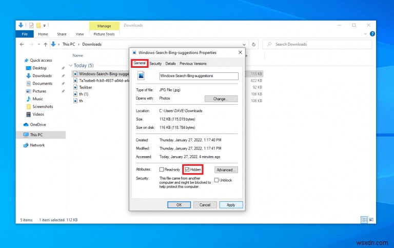
Task: Open the Details tab
Action: point(170,64)
